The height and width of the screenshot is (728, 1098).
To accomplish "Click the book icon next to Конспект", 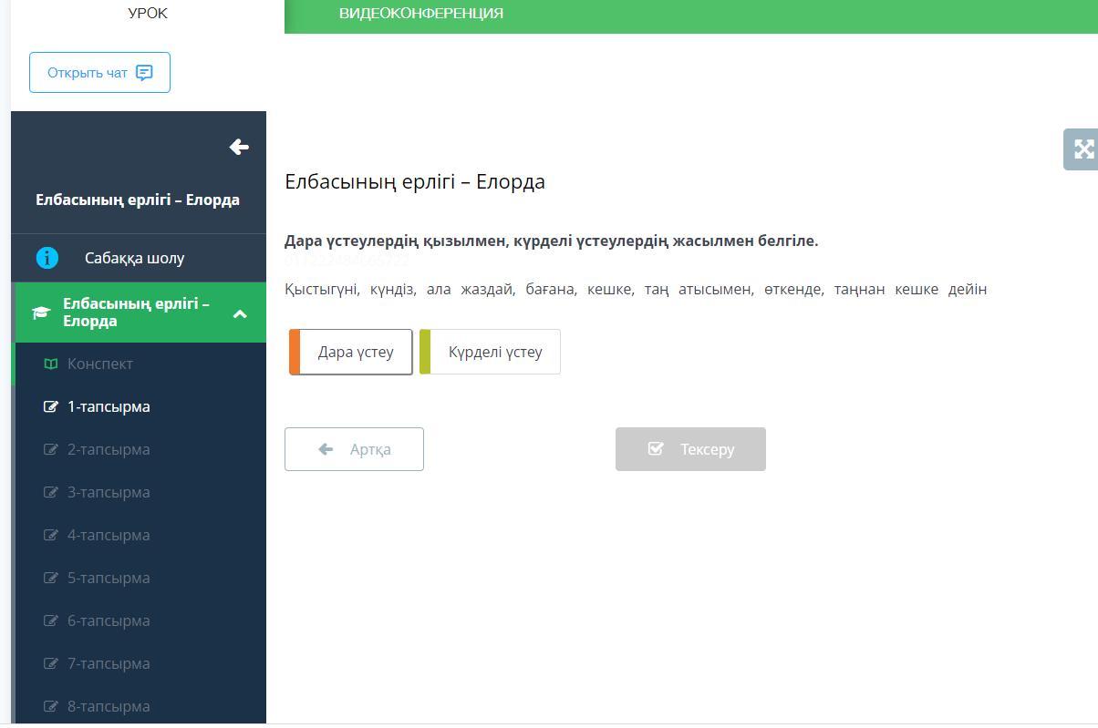I will (51, 364).
